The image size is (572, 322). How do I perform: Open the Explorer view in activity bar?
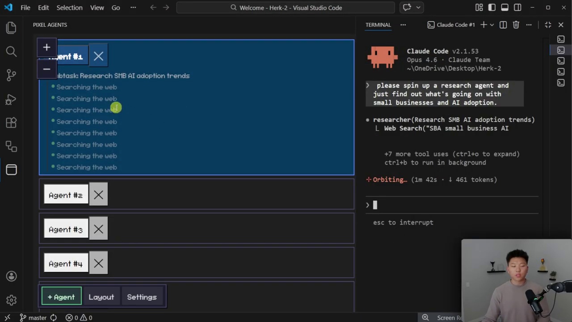click(x=11, y=28)
